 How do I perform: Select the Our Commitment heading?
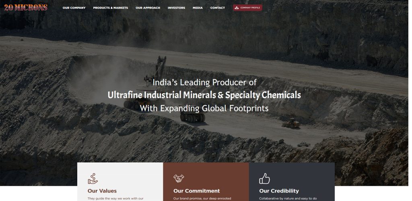[196, 191]
